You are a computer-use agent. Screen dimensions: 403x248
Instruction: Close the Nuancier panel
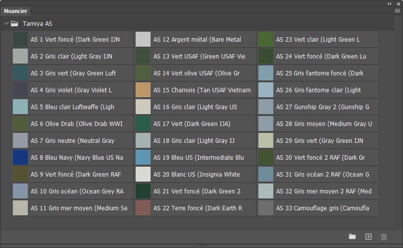point(398,3)
